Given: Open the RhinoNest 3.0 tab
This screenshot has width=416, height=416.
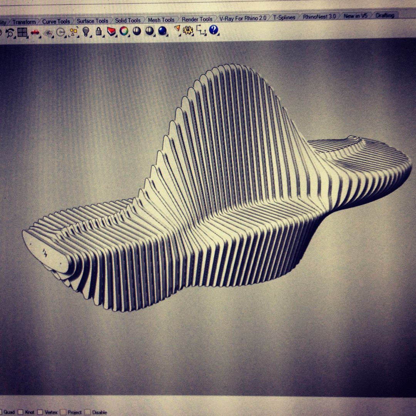Looking at the screenshot, I should (x=319, y=17).
